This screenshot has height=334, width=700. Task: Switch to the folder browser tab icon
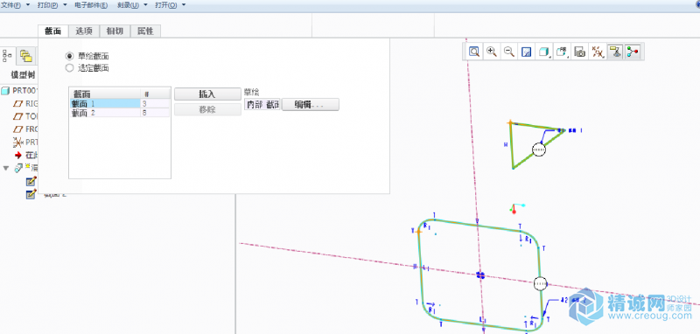26,56
